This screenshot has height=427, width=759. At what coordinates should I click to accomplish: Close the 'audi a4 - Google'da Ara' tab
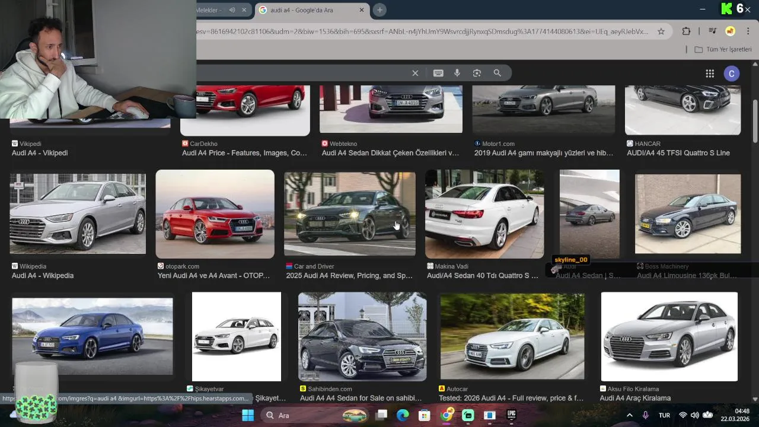(362, 10)
